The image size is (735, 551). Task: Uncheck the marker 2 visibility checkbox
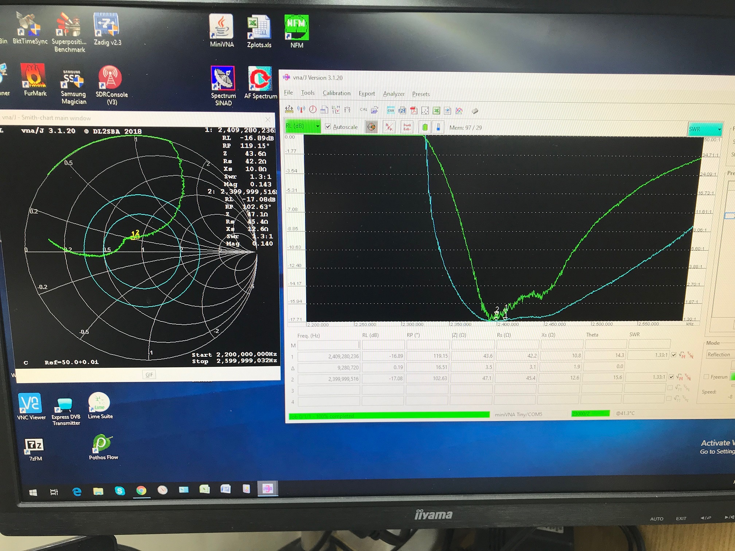[671, 377]
